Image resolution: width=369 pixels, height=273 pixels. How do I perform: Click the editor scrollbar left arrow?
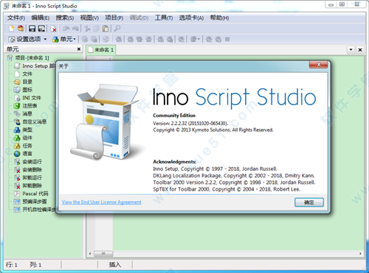coord(90,253)
